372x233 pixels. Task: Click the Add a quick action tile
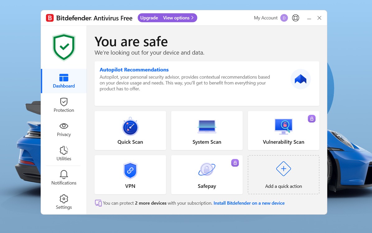pos(283,175)
